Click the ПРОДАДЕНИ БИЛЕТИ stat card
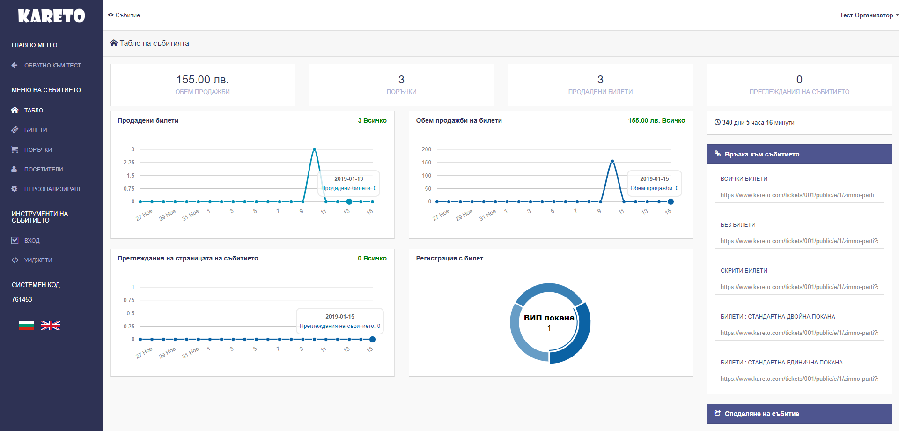899x431 pixels. point(600,85)
